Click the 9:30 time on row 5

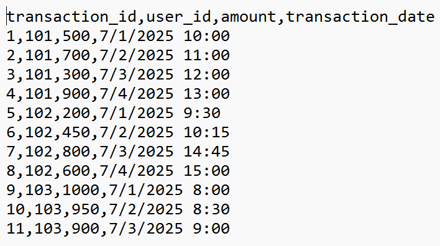click(202, 113)
